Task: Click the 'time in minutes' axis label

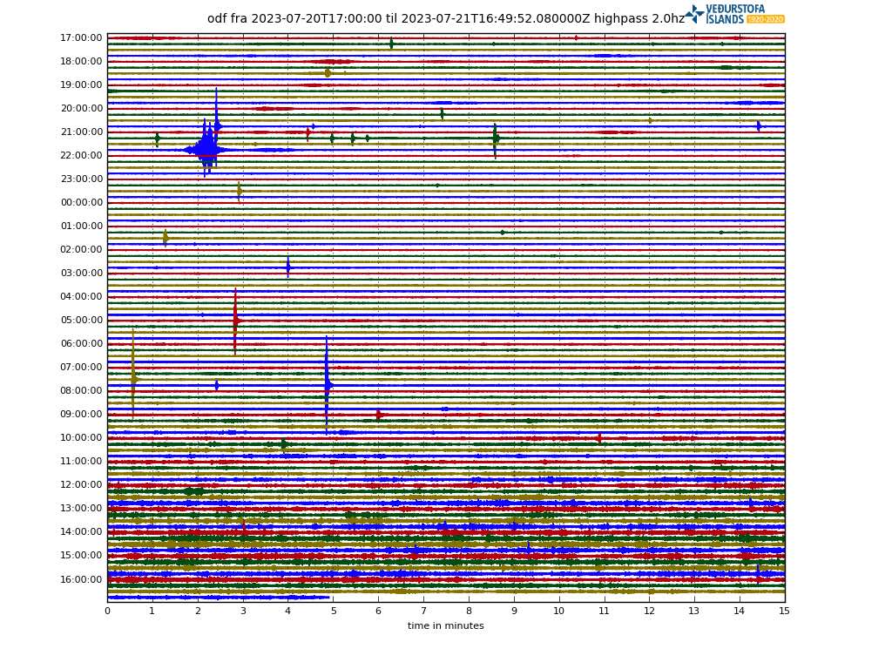Action: 445,625
